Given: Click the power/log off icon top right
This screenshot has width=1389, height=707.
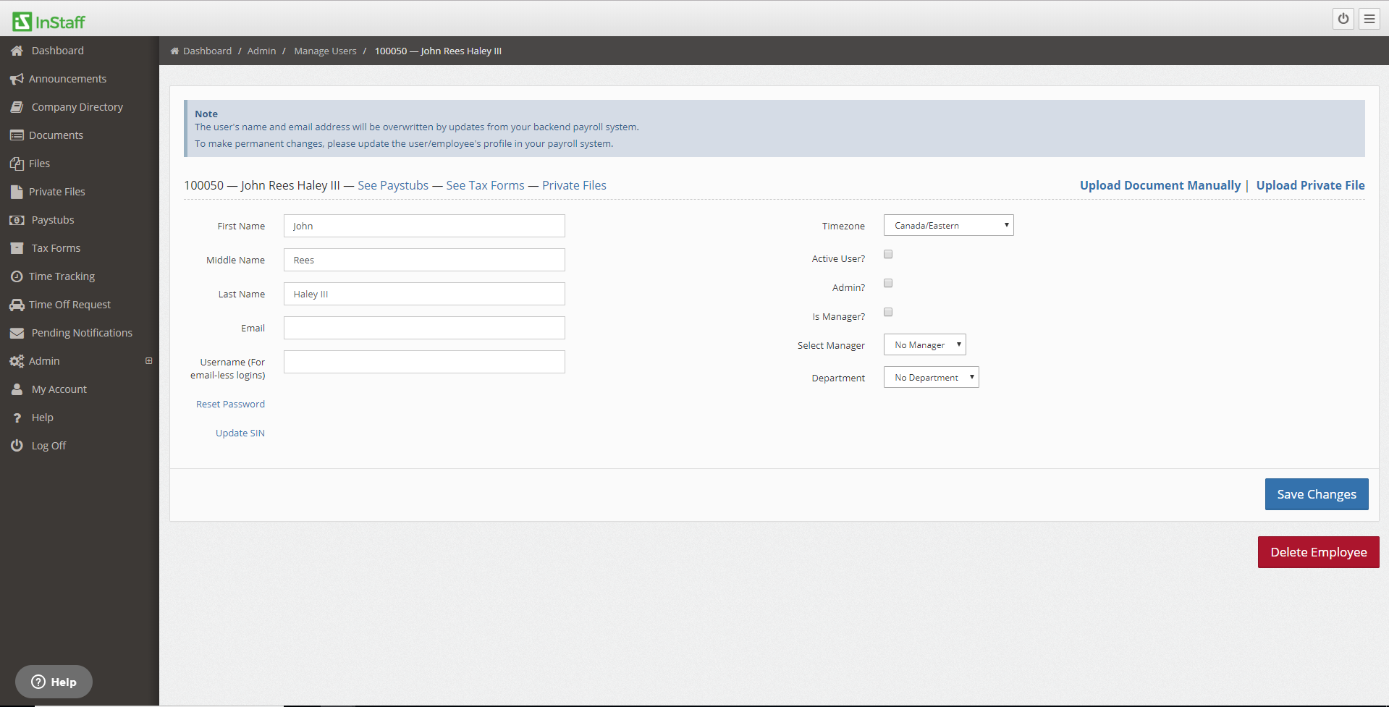Looking at the screenshot, I should point(1343,19).
